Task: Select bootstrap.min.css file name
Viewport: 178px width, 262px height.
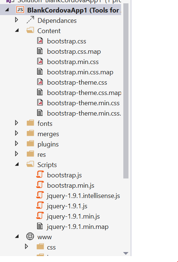Action: click(x=73, y=62)
